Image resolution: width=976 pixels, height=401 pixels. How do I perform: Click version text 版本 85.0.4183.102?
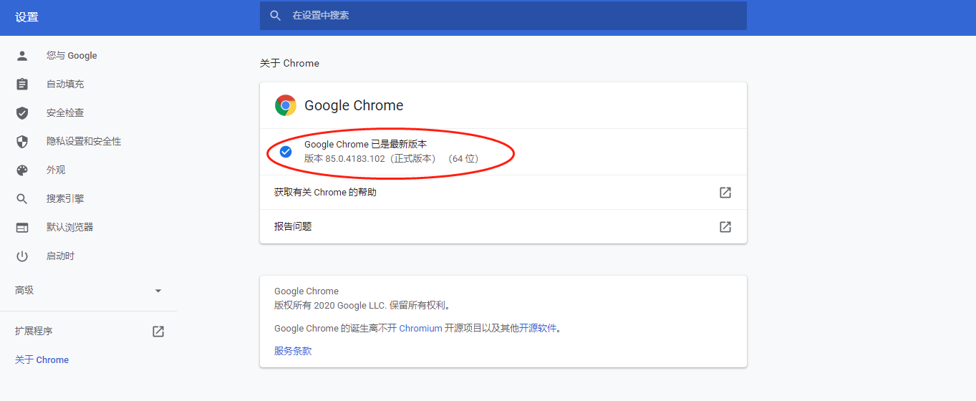pos(344,158)
